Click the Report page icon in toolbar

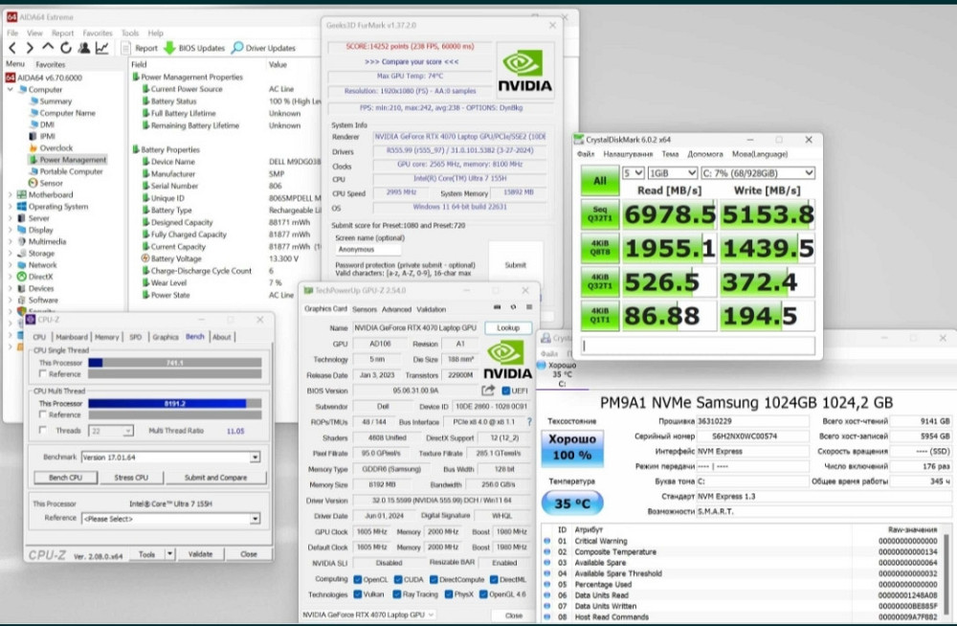126,48
